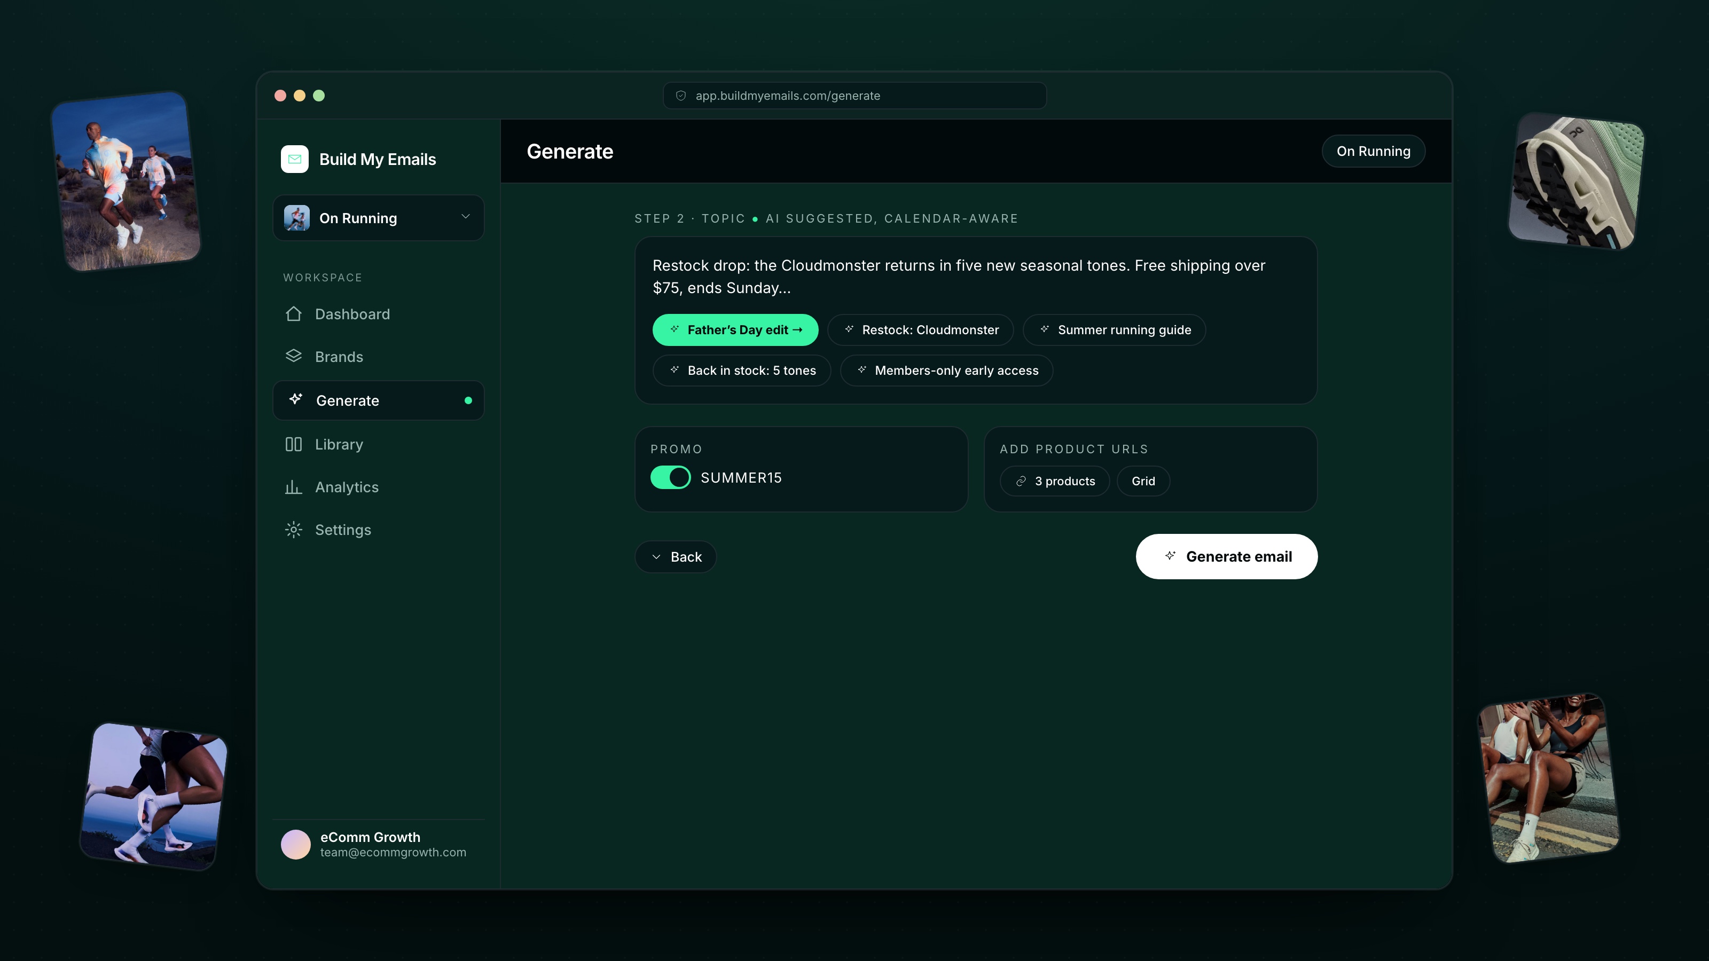1709x961 pixels.
Task: Open the Dashboard page
Action: point(378,314)
